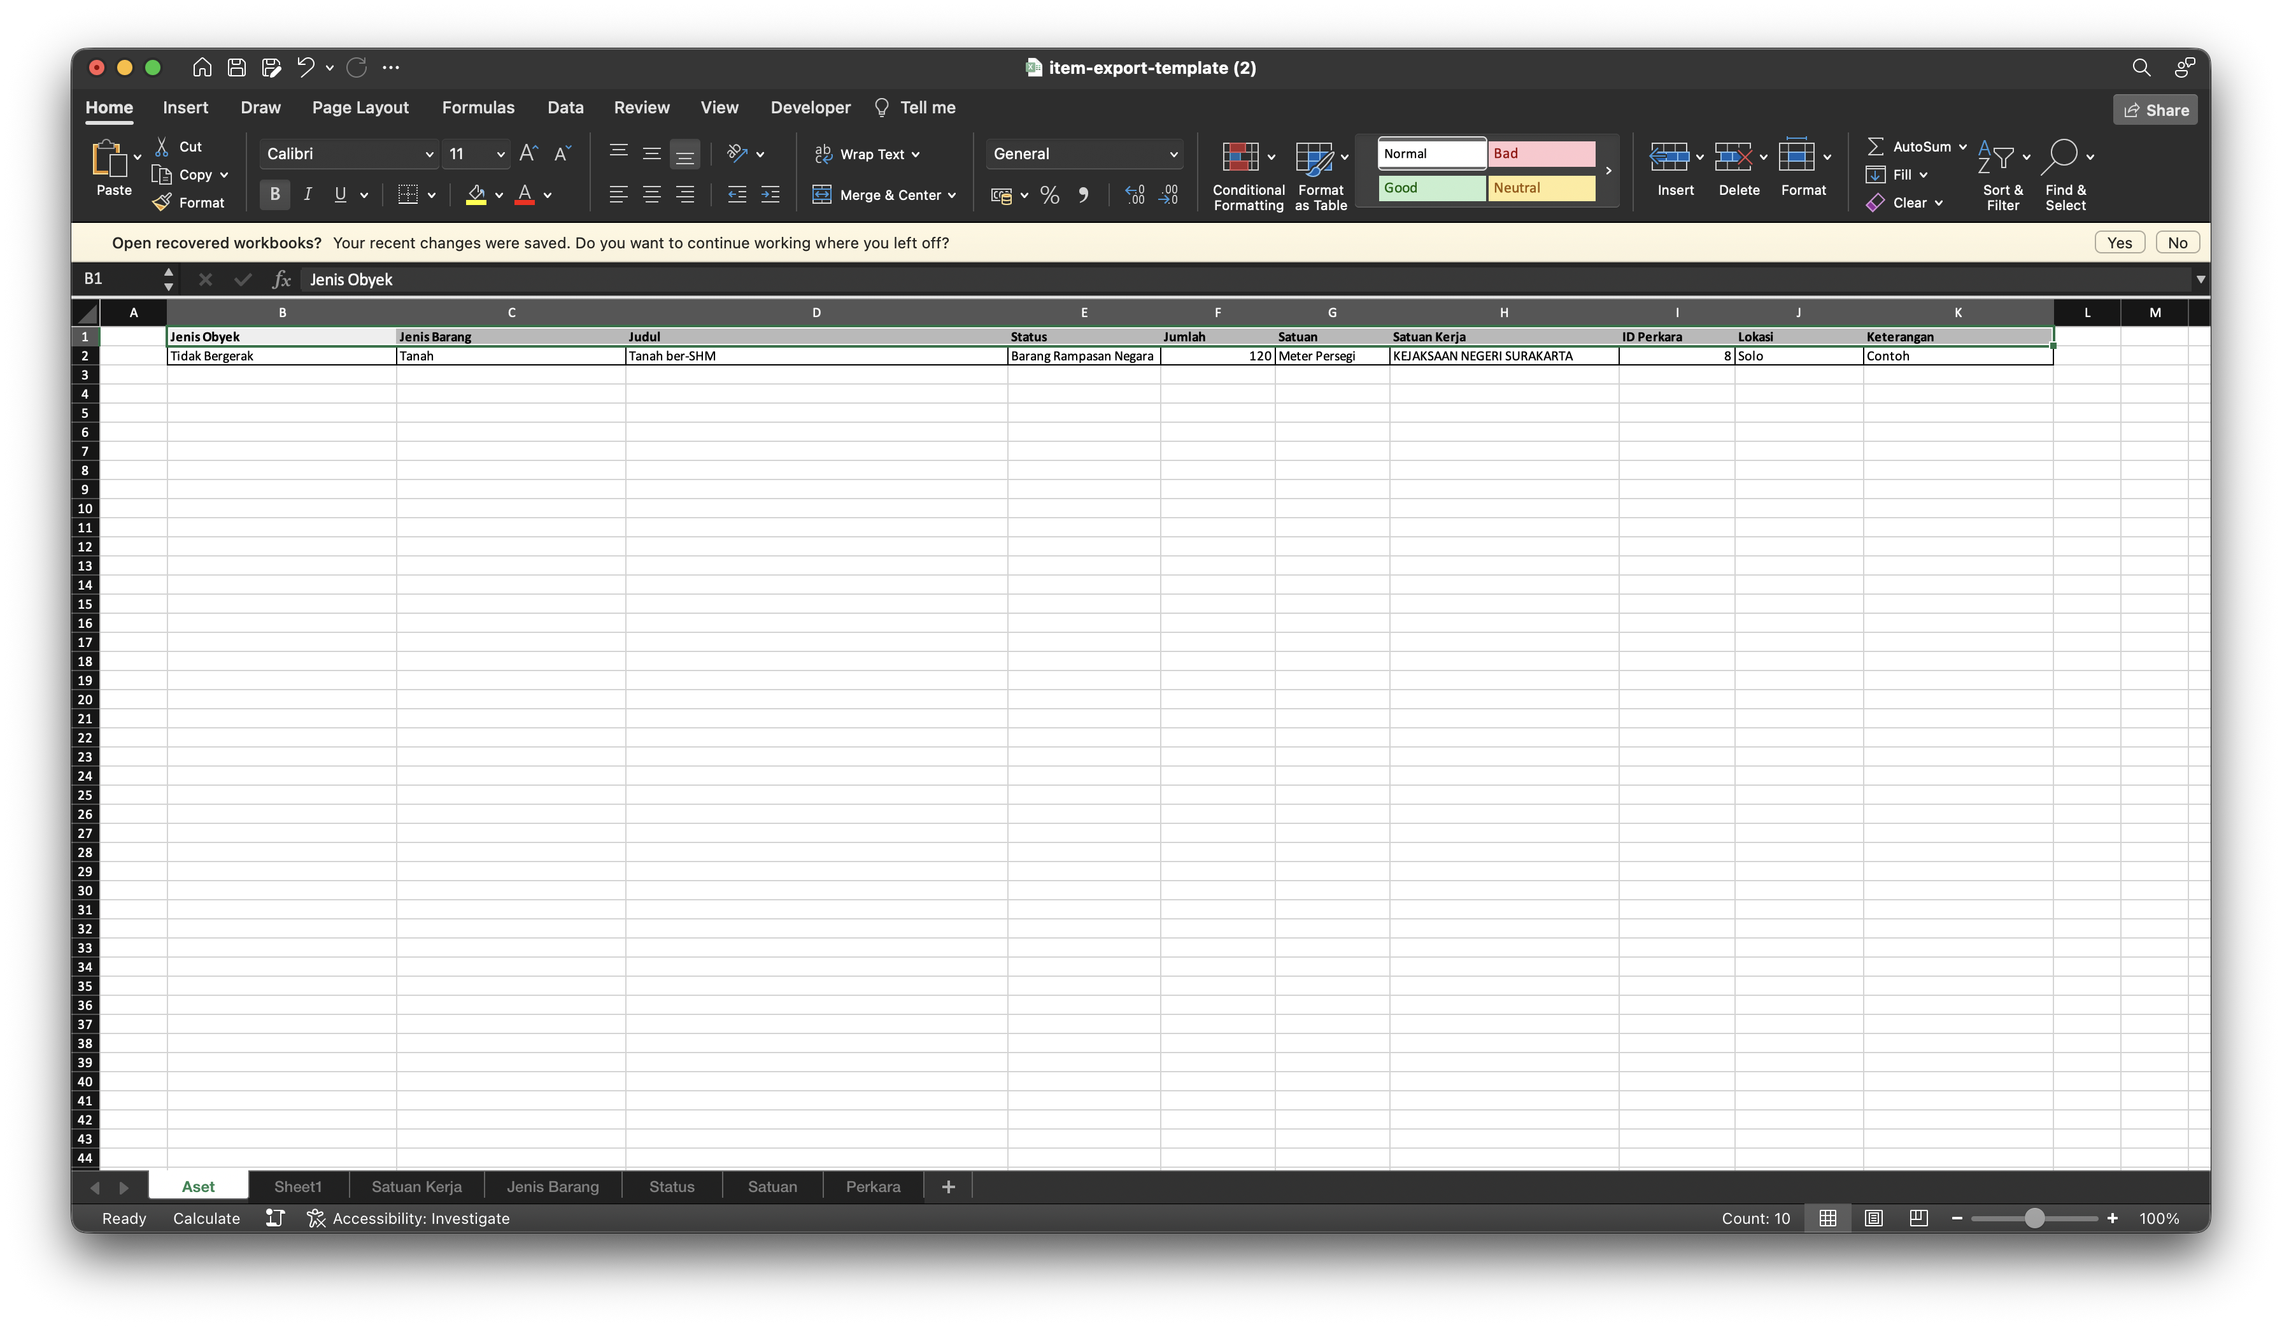Image resolution: width=2282 pixels, height=1327 pixels.
Task: Toggle Bold formatting button
Action: [275, 195]
